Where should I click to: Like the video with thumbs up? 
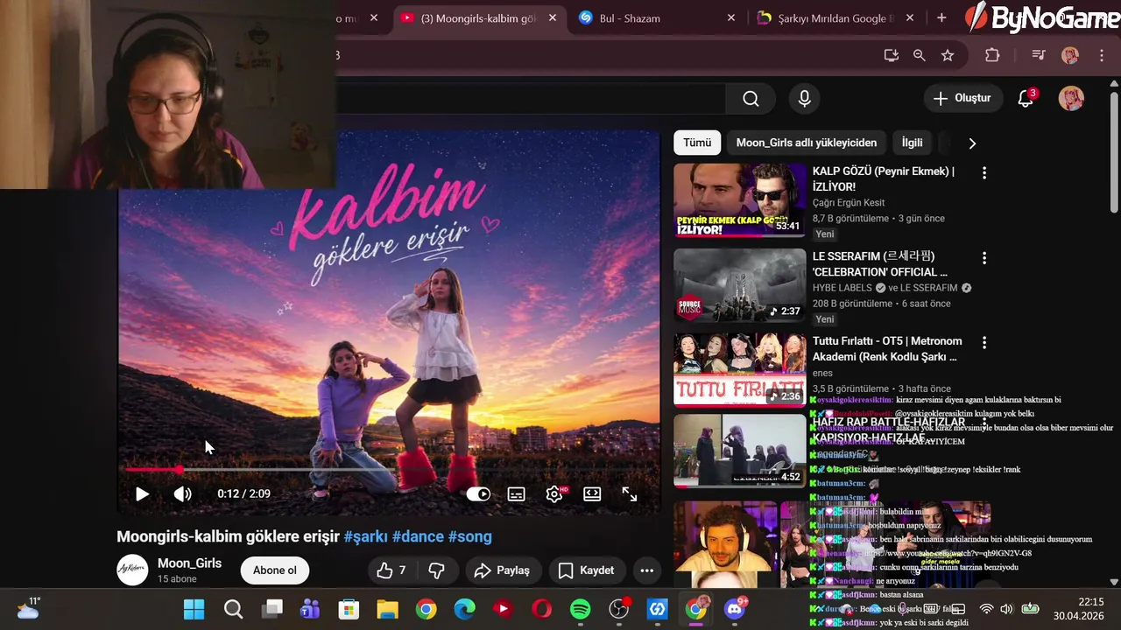coord(391,570)
